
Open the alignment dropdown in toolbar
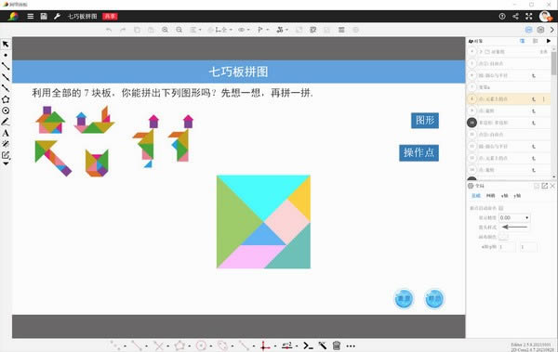pos(195,30)
